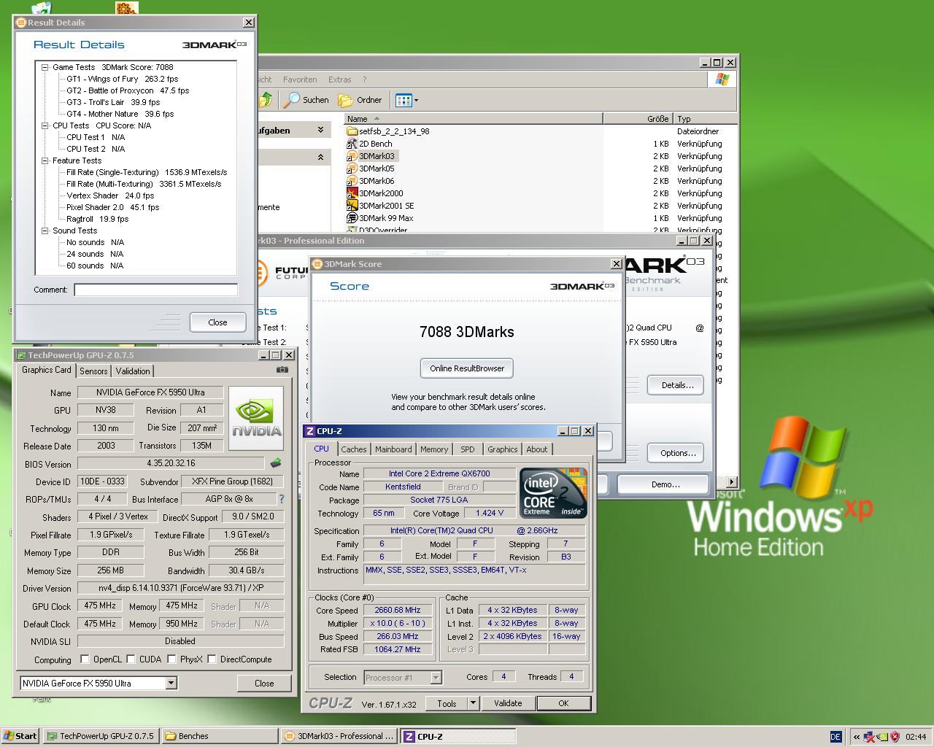Switch to the Memory tab in CPU-Z
934x747 pixels.
pos(434,449)
